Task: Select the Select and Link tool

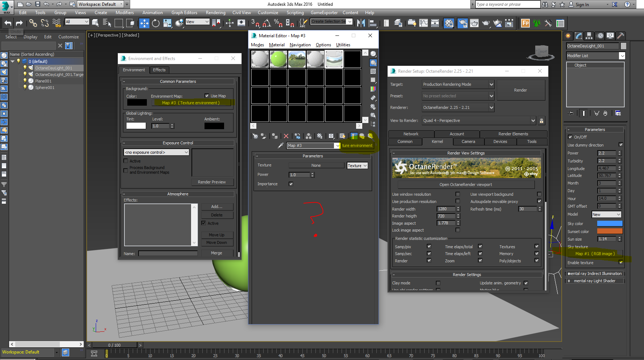Action: point(33,23)
